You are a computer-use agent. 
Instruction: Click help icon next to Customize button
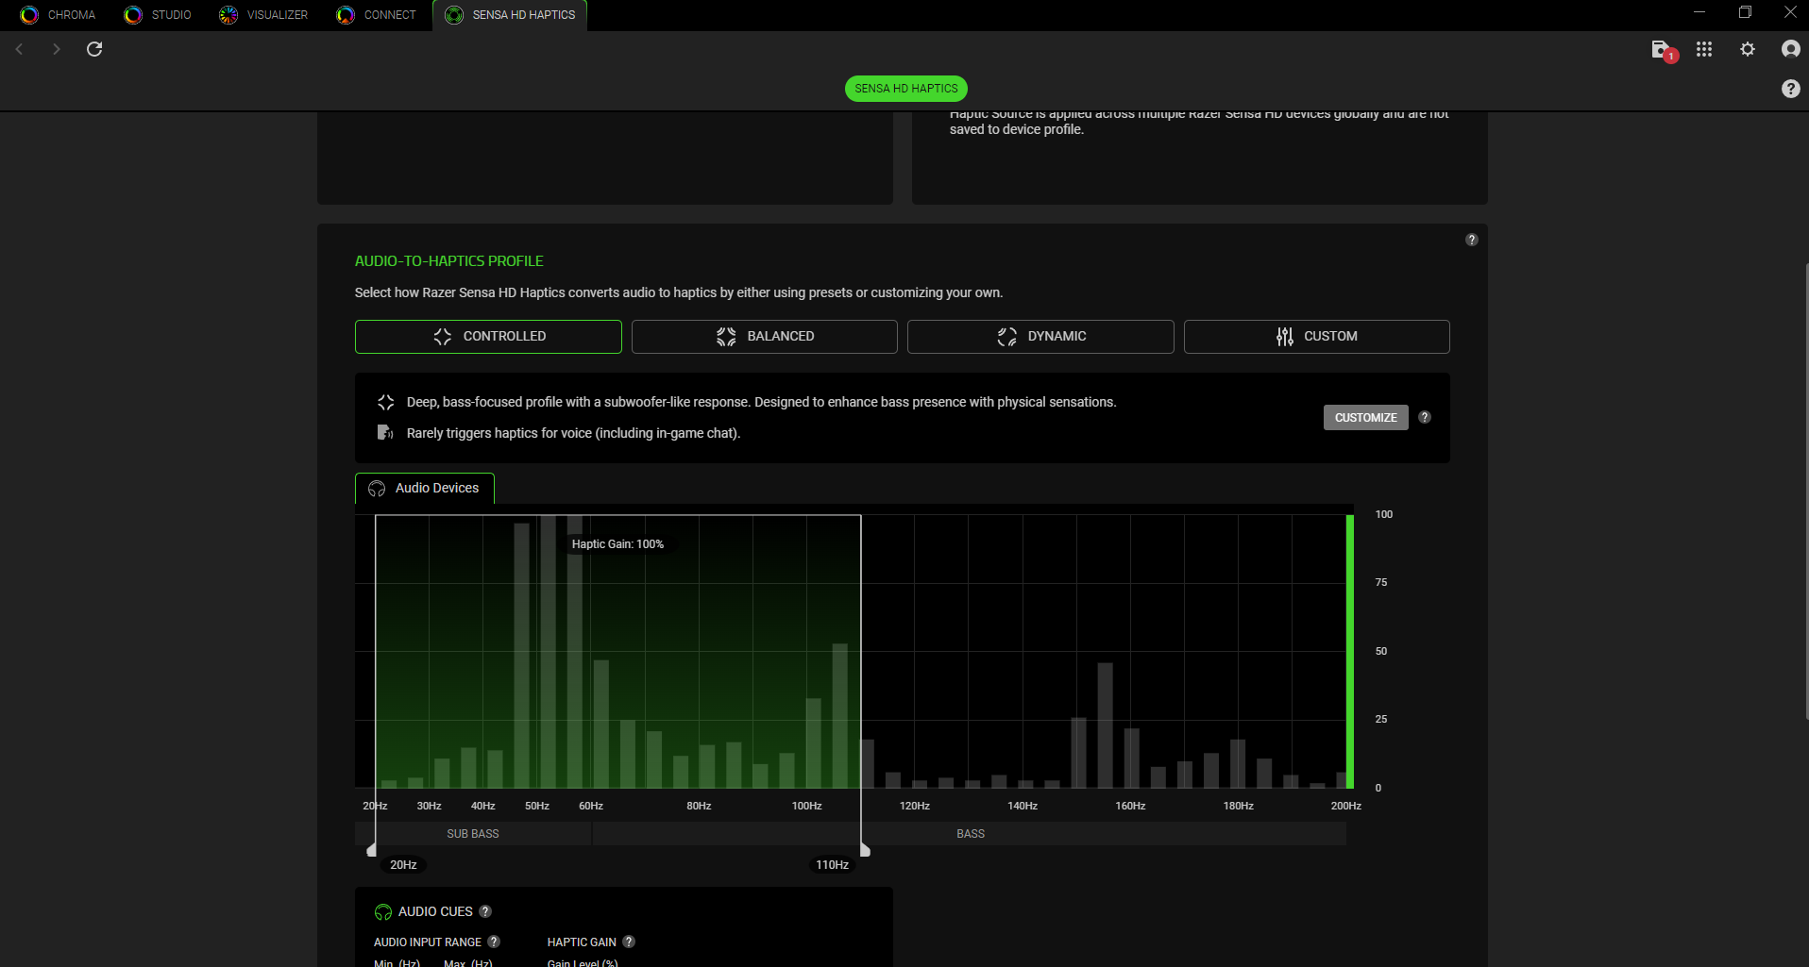click(x=1425, y=417)
